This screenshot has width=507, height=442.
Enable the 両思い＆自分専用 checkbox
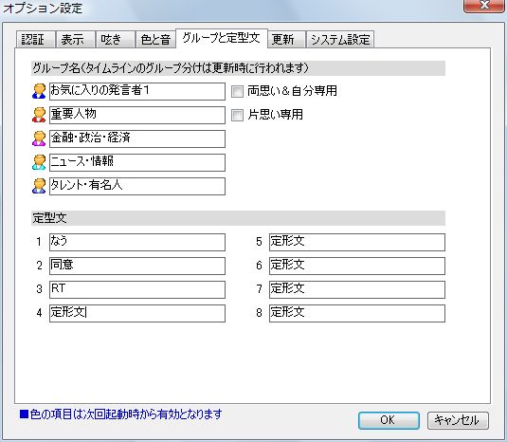point(237,91)
